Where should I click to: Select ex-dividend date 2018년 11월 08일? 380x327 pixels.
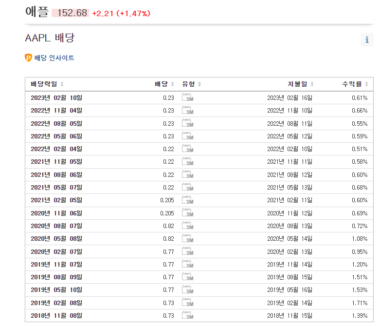(56, 315)
